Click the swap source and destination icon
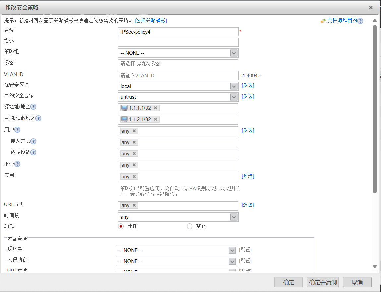381x292 pixels. coord(323,21)
